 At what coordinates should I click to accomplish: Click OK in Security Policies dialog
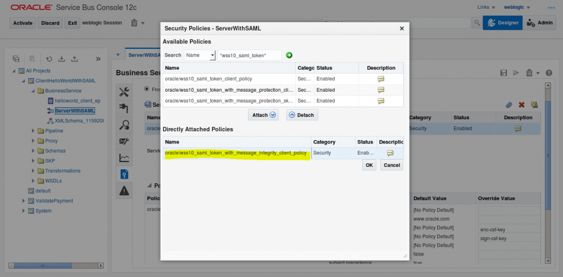pos(369,165)
